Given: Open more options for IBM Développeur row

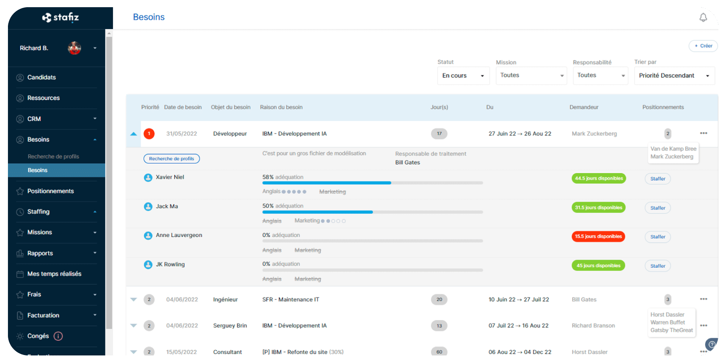Looking at the screenshot, I should (703, 133).
